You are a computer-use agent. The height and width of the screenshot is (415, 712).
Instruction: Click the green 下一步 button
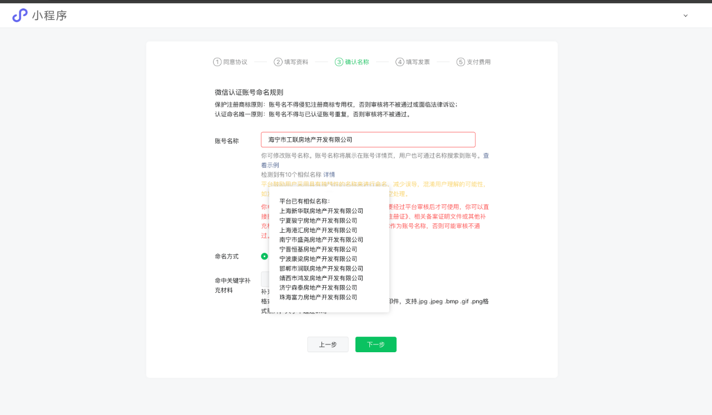[376, 344]
